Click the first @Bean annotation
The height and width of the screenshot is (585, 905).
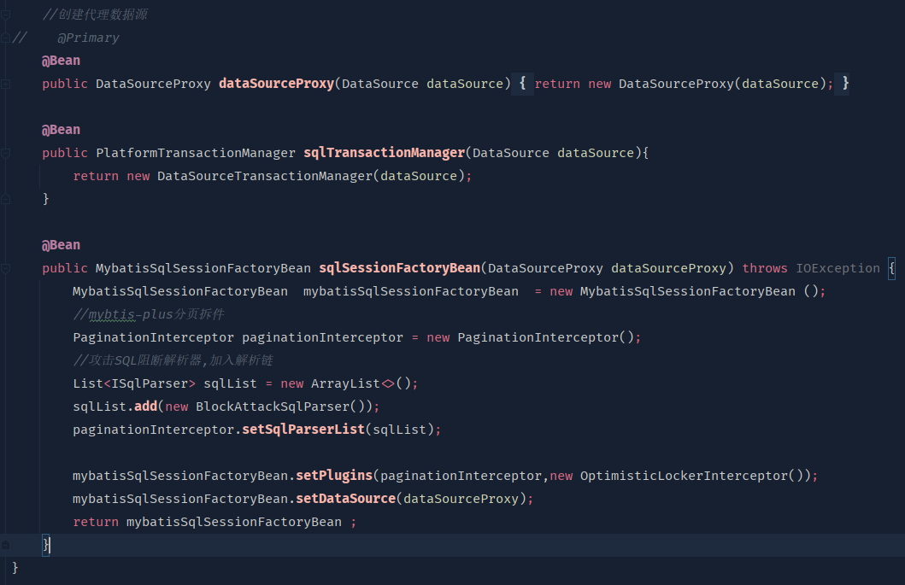pos(60,60)
